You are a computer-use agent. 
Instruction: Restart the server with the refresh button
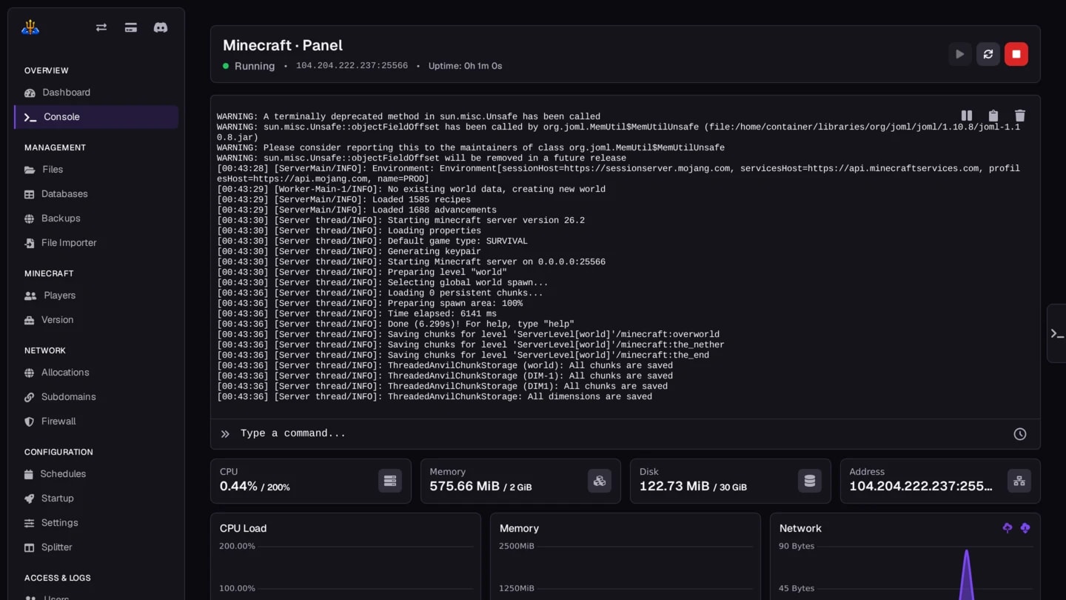pos(988,54)
